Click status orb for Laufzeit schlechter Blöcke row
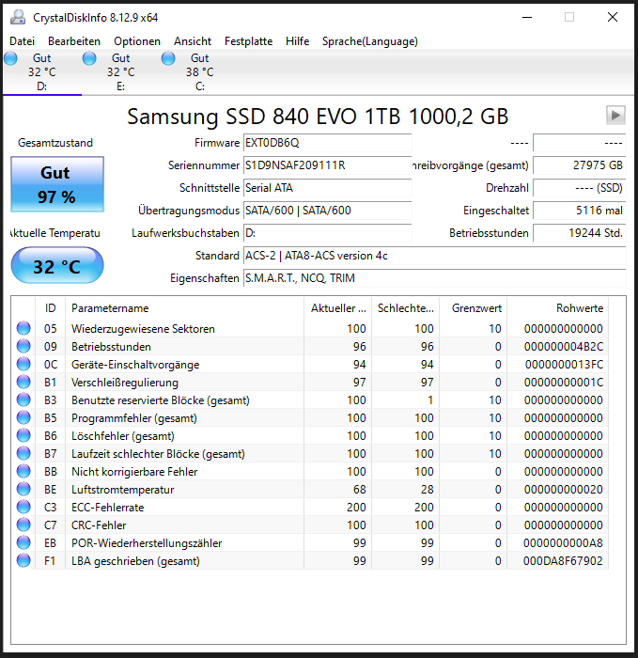 tap(23, 453)
